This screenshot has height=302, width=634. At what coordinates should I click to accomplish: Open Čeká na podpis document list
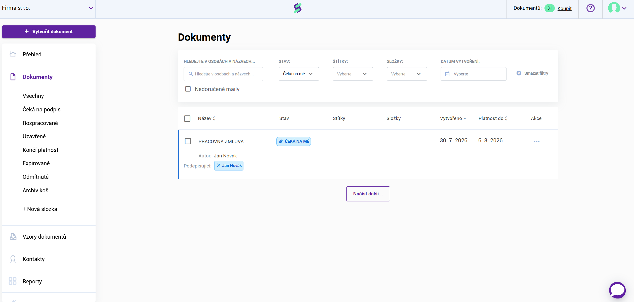coord(41,109)
